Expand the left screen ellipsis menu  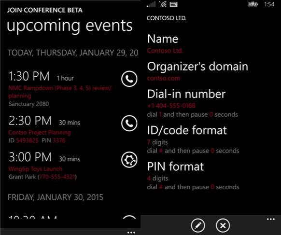[x=131, y=233]
